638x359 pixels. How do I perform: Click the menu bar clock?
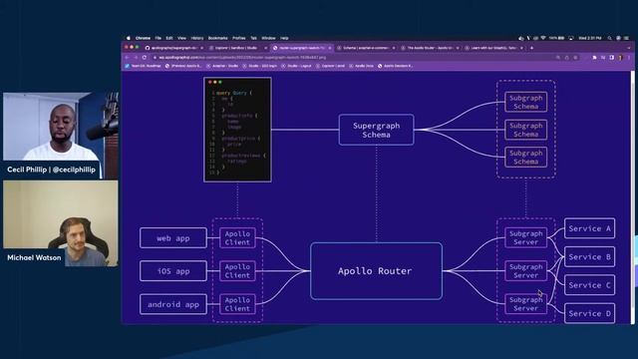(x=590, y=38)
